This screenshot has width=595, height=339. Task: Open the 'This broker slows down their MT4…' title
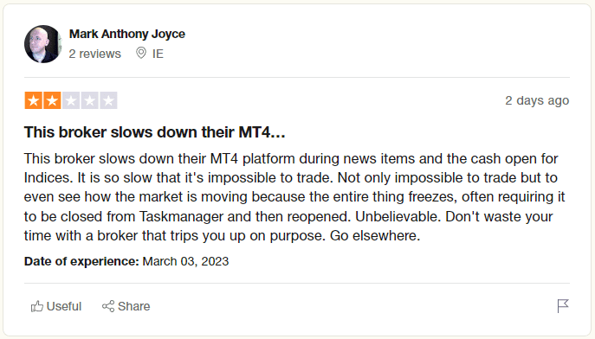tap(155, 132)
